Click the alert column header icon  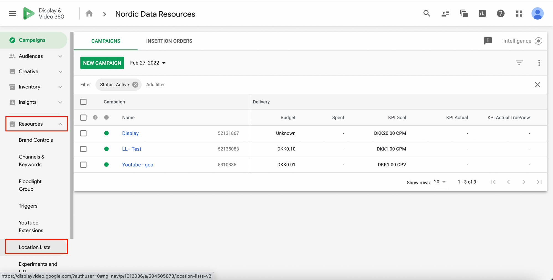coord(95,117)
